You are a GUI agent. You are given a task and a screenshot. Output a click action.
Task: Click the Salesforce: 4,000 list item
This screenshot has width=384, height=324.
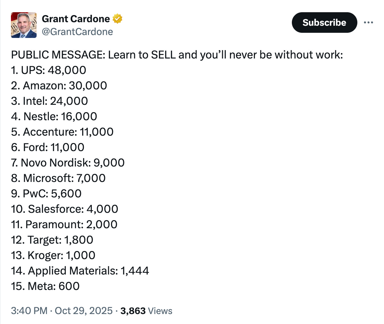[x=64, y=209]
